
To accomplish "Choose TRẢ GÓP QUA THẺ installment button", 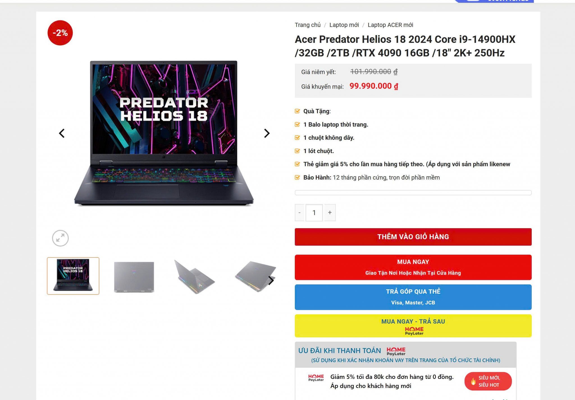I will point(413,297).
